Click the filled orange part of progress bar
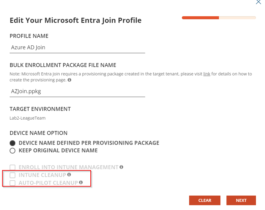The image size is (265, 210). click(x=200, y=18)
